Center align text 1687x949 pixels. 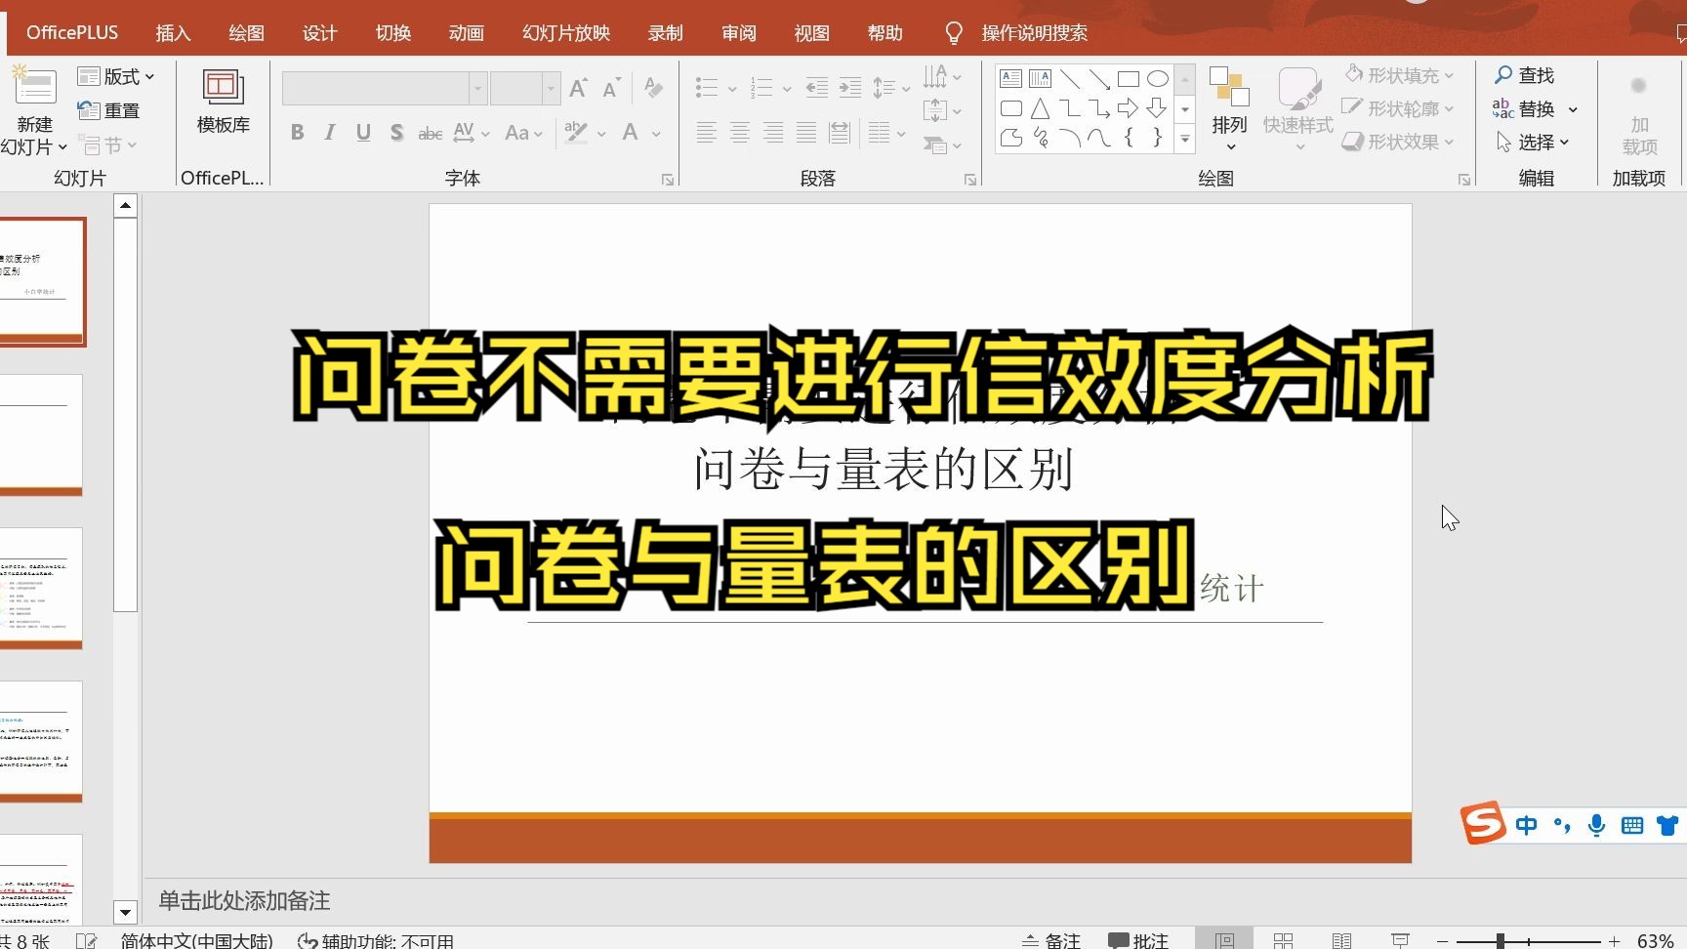point(740,133)
